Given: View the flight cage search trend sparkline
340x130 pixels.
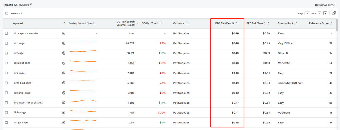Looking at the screenshot, I should pyautogui.click(x=83, y=111).
